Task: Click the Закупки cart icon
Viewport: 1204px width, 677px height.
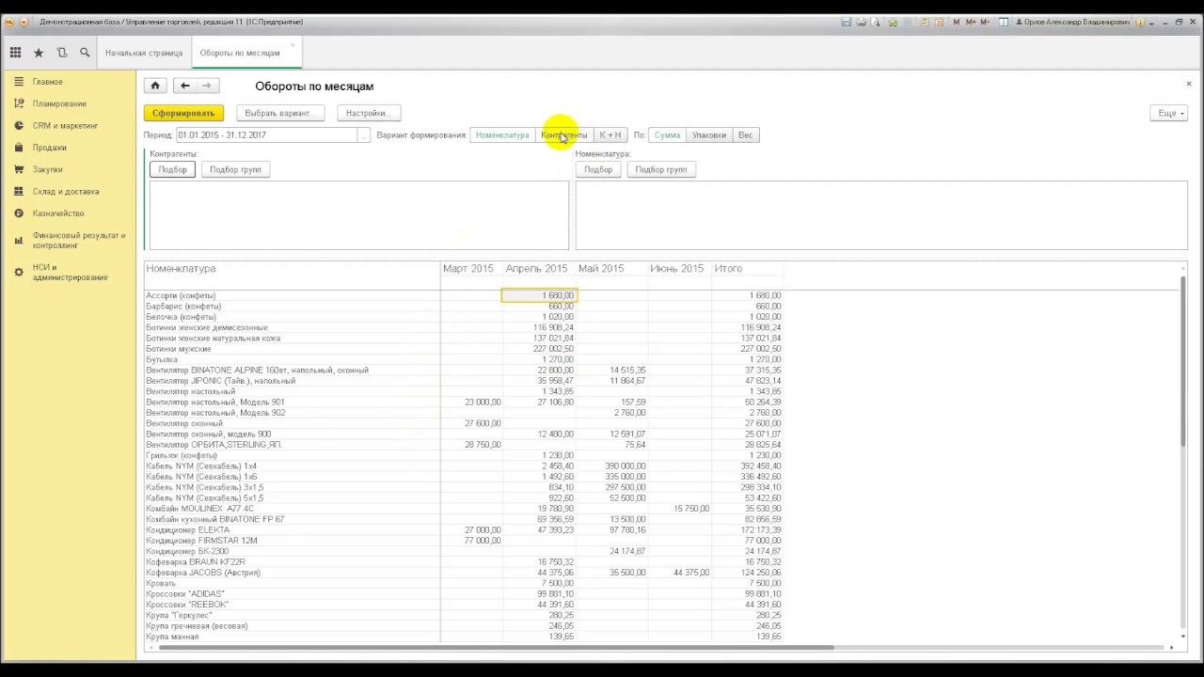Action: tap(19, 169)
